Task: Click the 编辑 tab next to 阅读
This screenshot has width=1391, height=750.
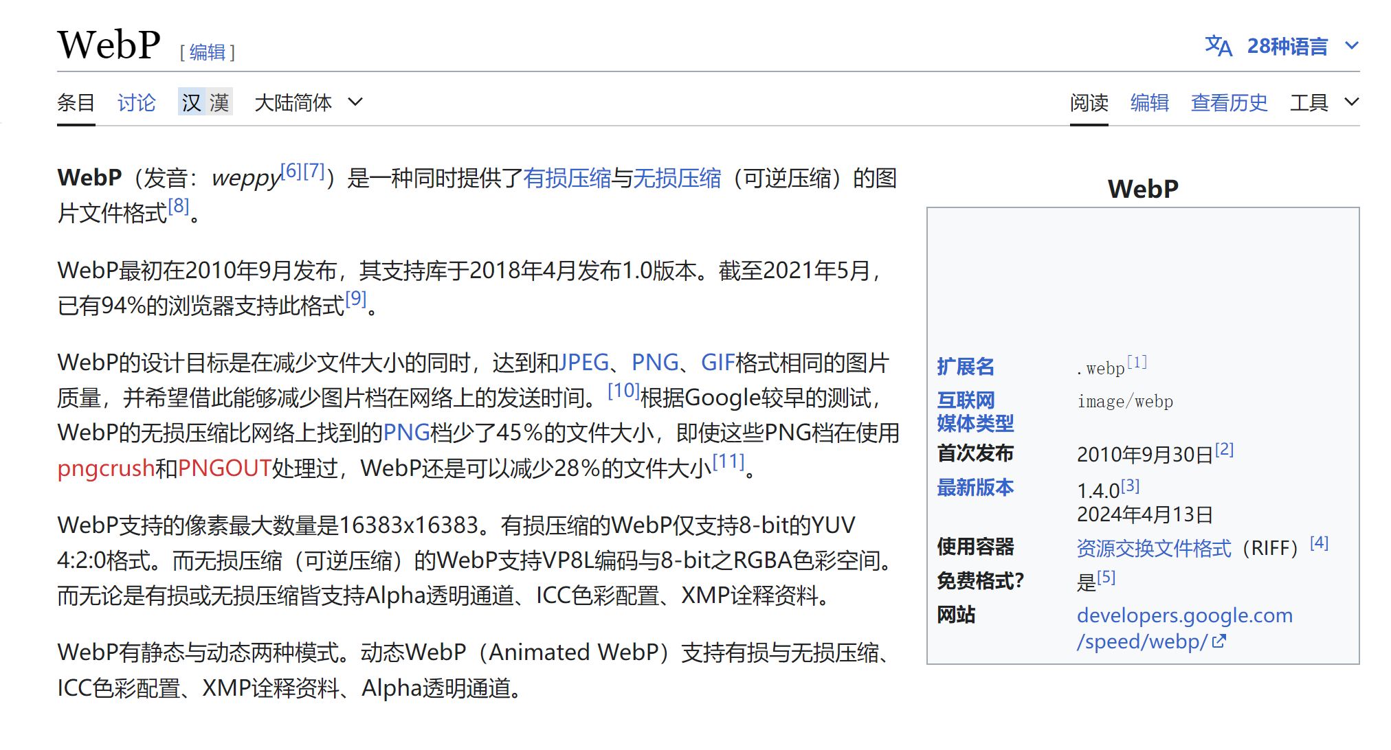Action: pyautogui.click(x=1149, y=103)
